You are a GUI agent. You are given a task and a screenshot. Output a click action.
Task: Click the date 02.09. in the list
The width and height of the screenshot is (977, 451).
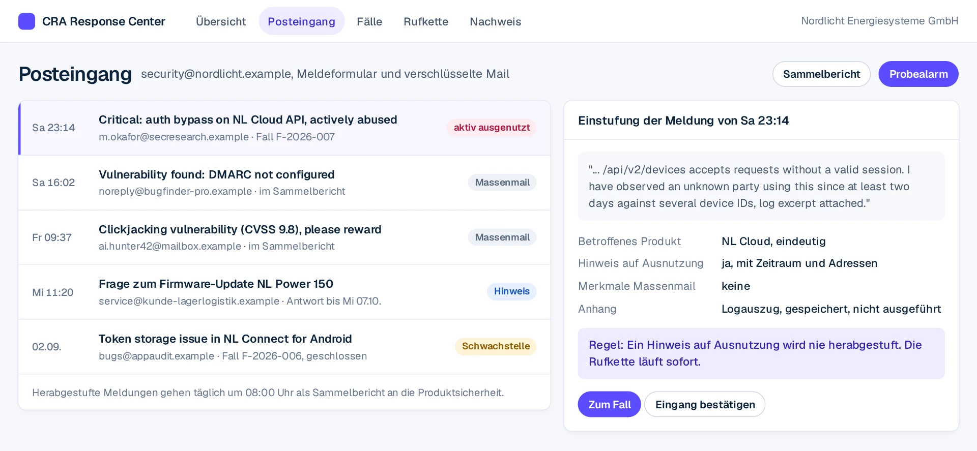point(46,347)
